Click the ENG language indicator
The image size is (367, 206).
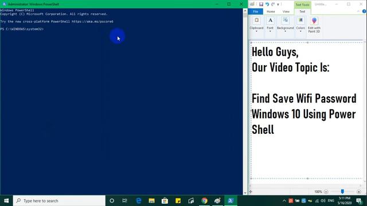point(331,201)
